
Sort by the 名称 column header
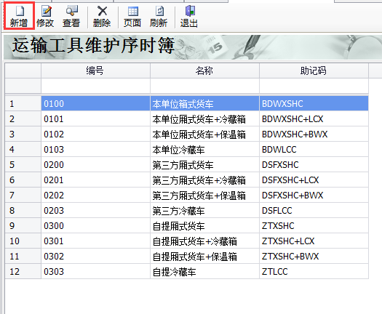coord(204,71)
